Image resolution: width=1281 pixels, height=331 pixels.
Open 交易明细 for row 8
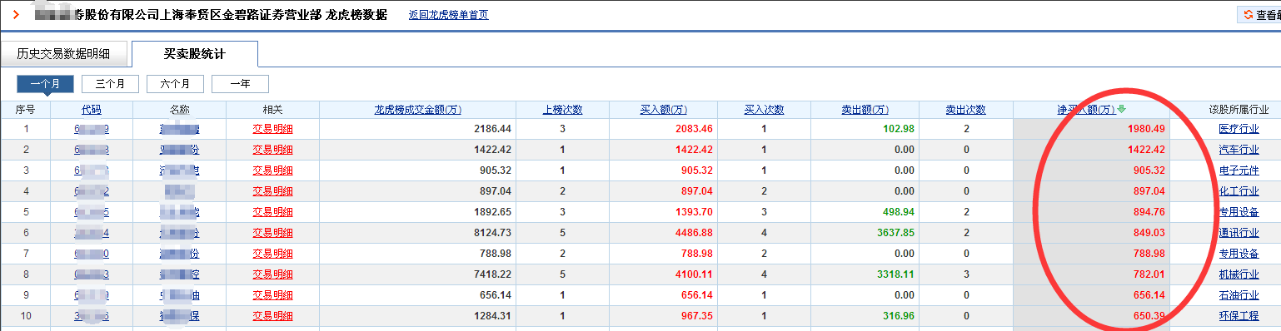coord(273,274)
